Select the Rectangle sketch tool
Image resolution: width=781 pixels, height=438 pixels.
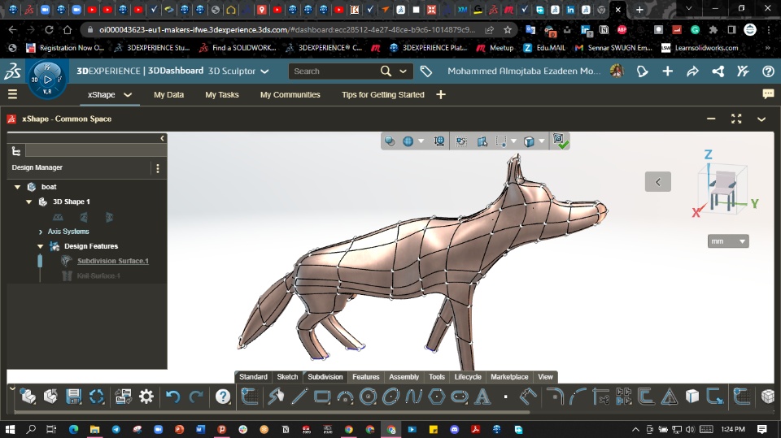coord(322,397)
